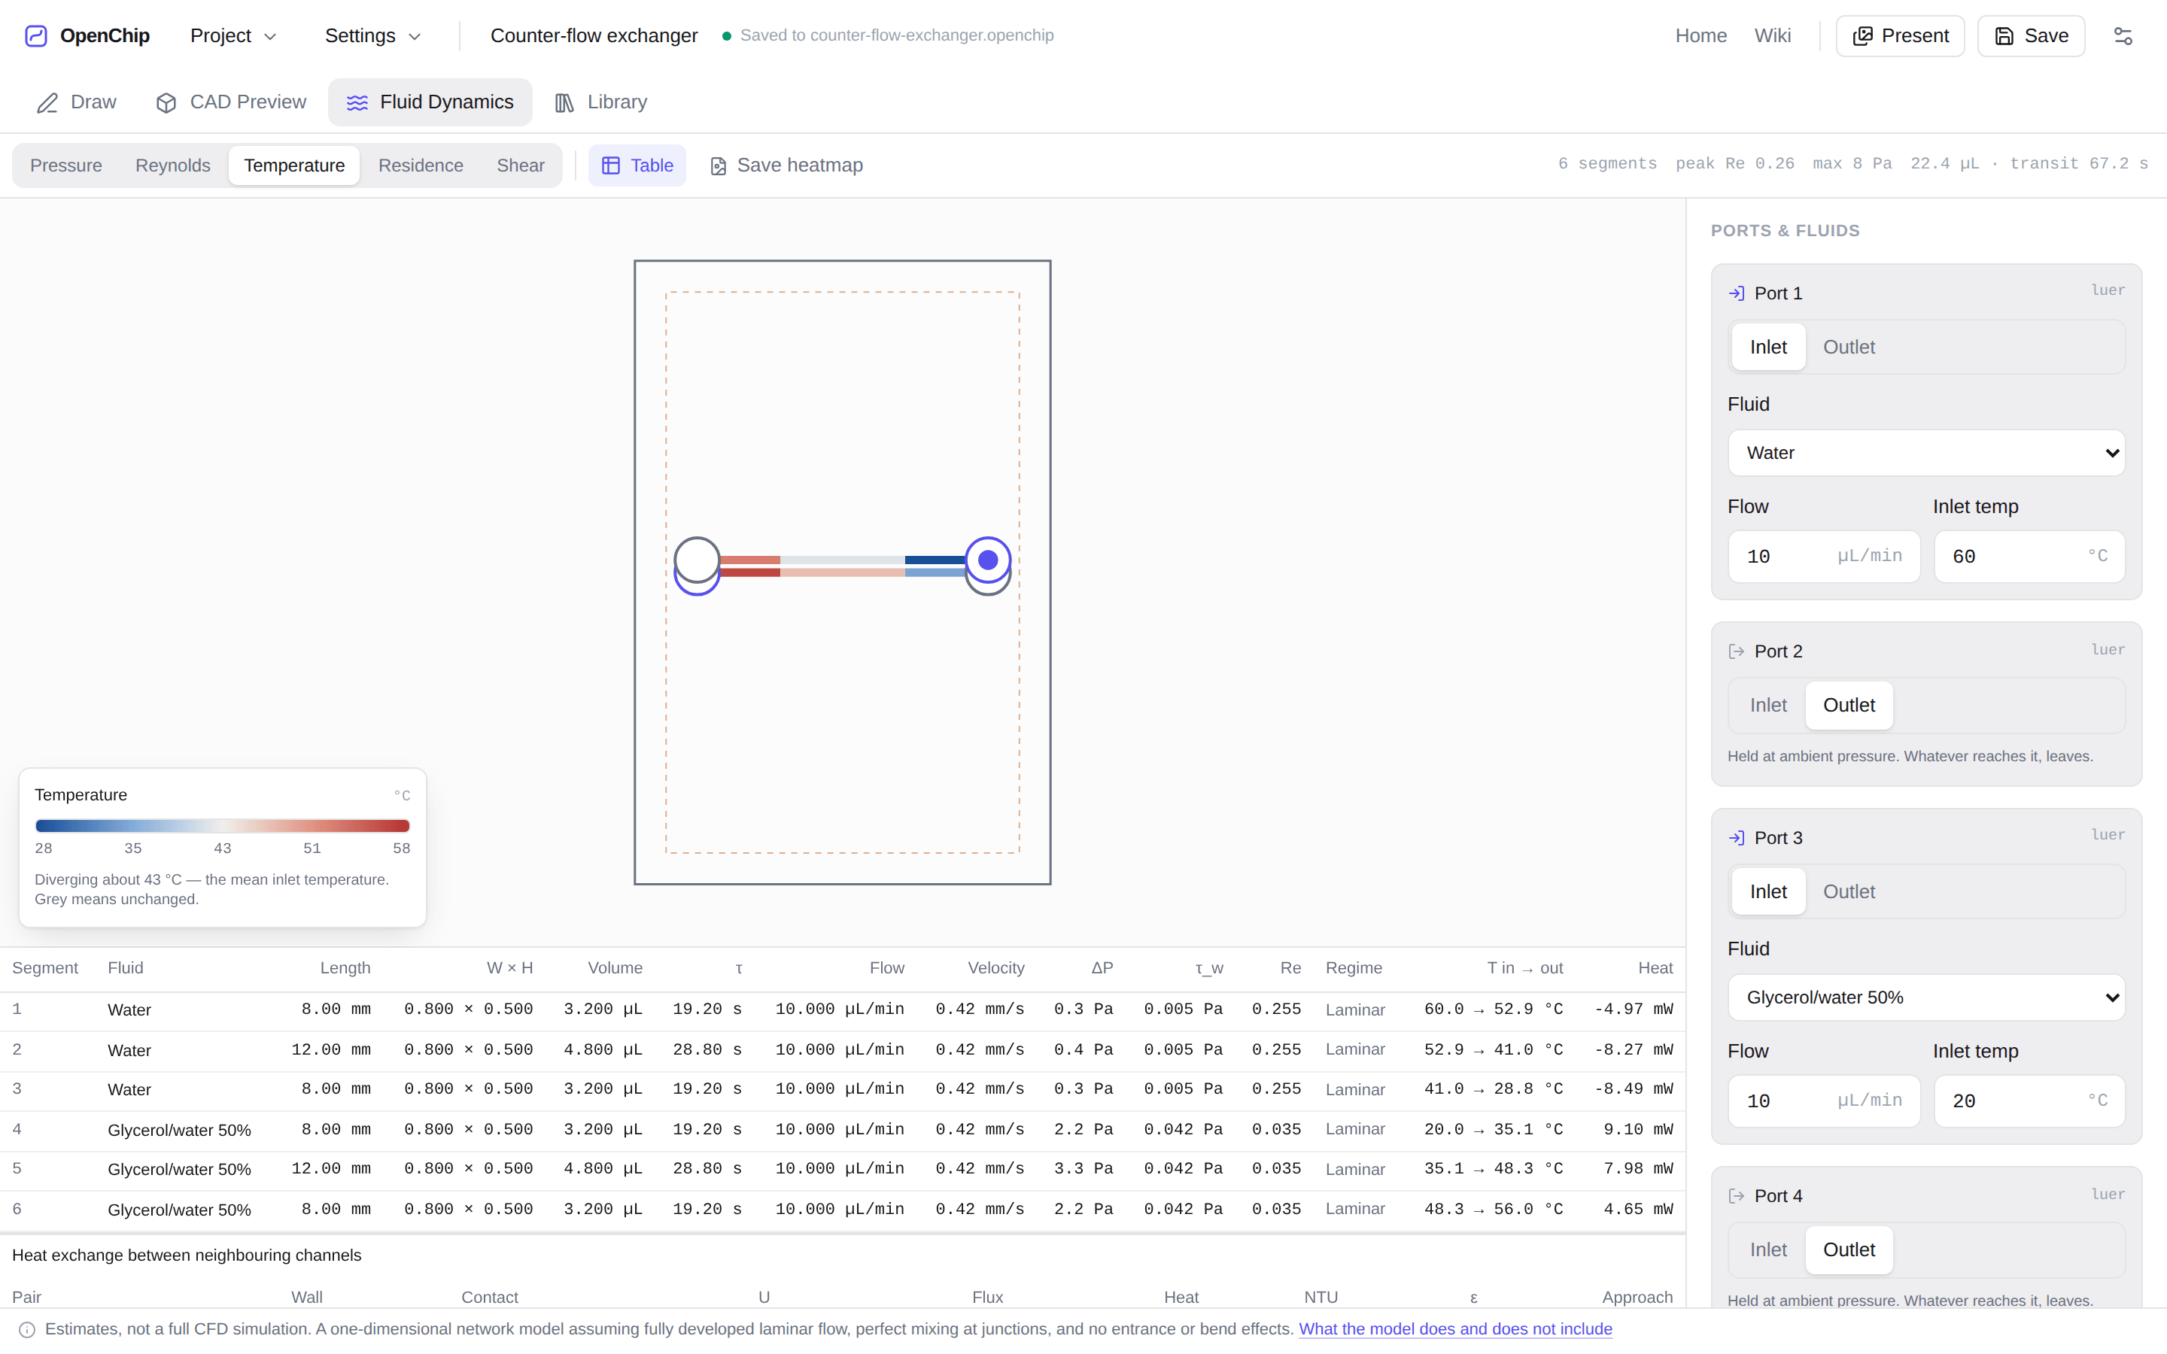Click the OpenChip logo icon
Image resolution: width=2167 pixels, height=1354 pixels.
pyautogui.click(x=36, y=36)
